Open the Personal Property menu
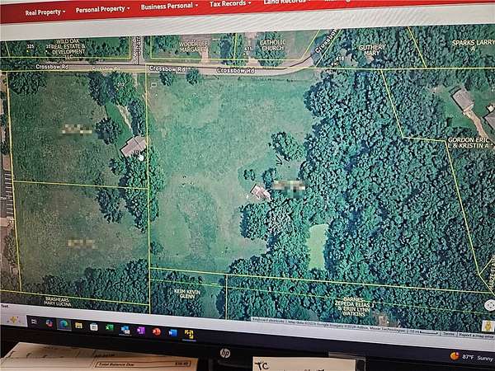Screen dimensions: 495x371 click(x=102, y=9)
